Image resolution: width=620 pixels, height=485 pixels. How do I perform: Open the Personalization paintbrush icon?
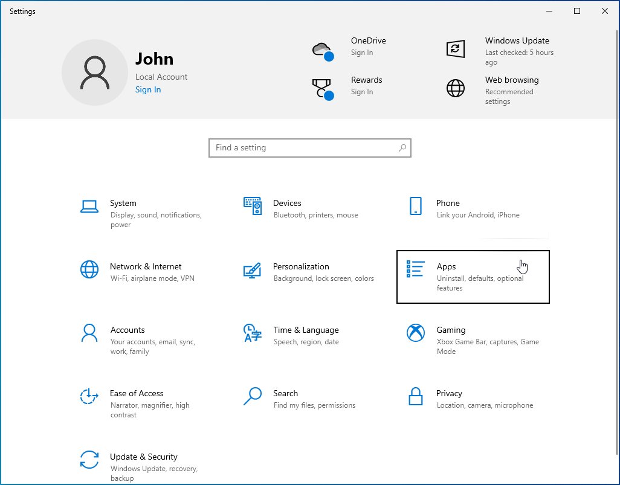(x=252, y=270)
